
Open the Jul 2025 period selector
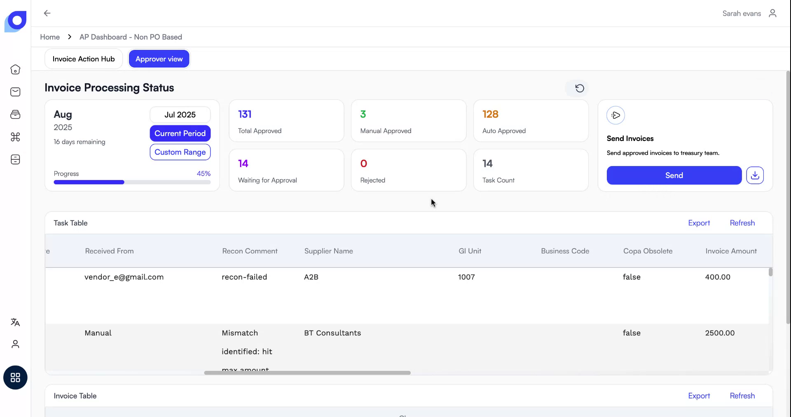click(x=180, y=115)
